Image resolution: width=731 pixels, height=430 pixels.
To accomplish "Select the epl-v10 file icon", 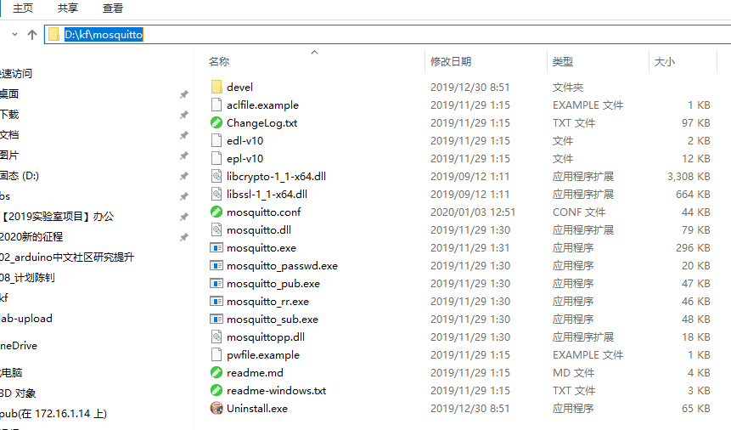I will (x=216, y=158).
